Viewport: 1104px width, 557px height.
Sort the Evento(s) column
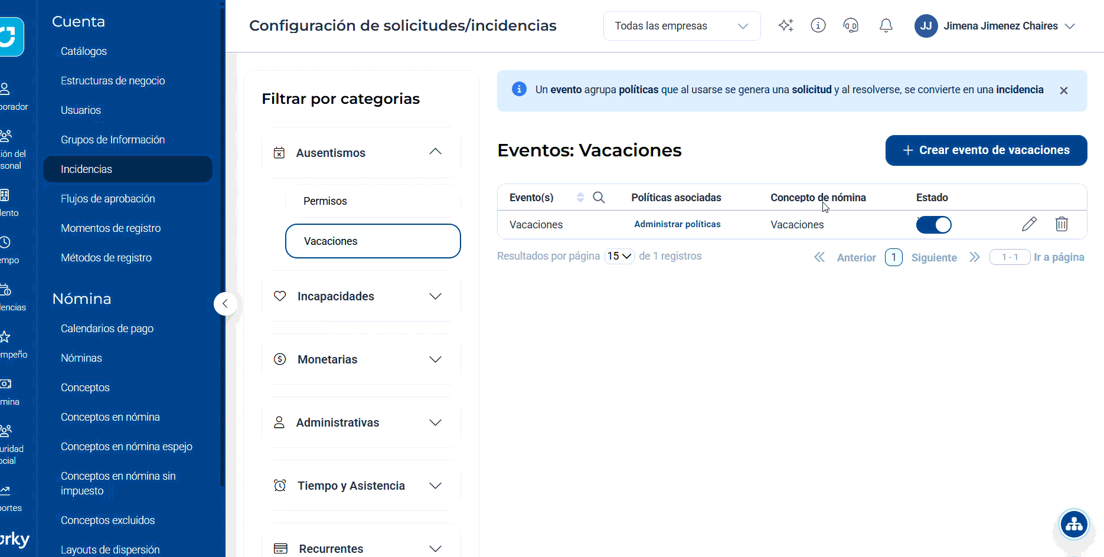pyautogui.click(x=580, y=197)
